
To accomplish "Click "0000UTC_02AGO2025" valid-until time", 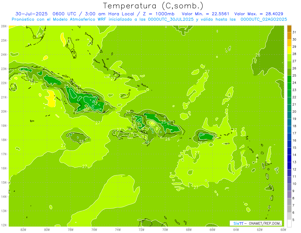I will click(x=264, y=19).
